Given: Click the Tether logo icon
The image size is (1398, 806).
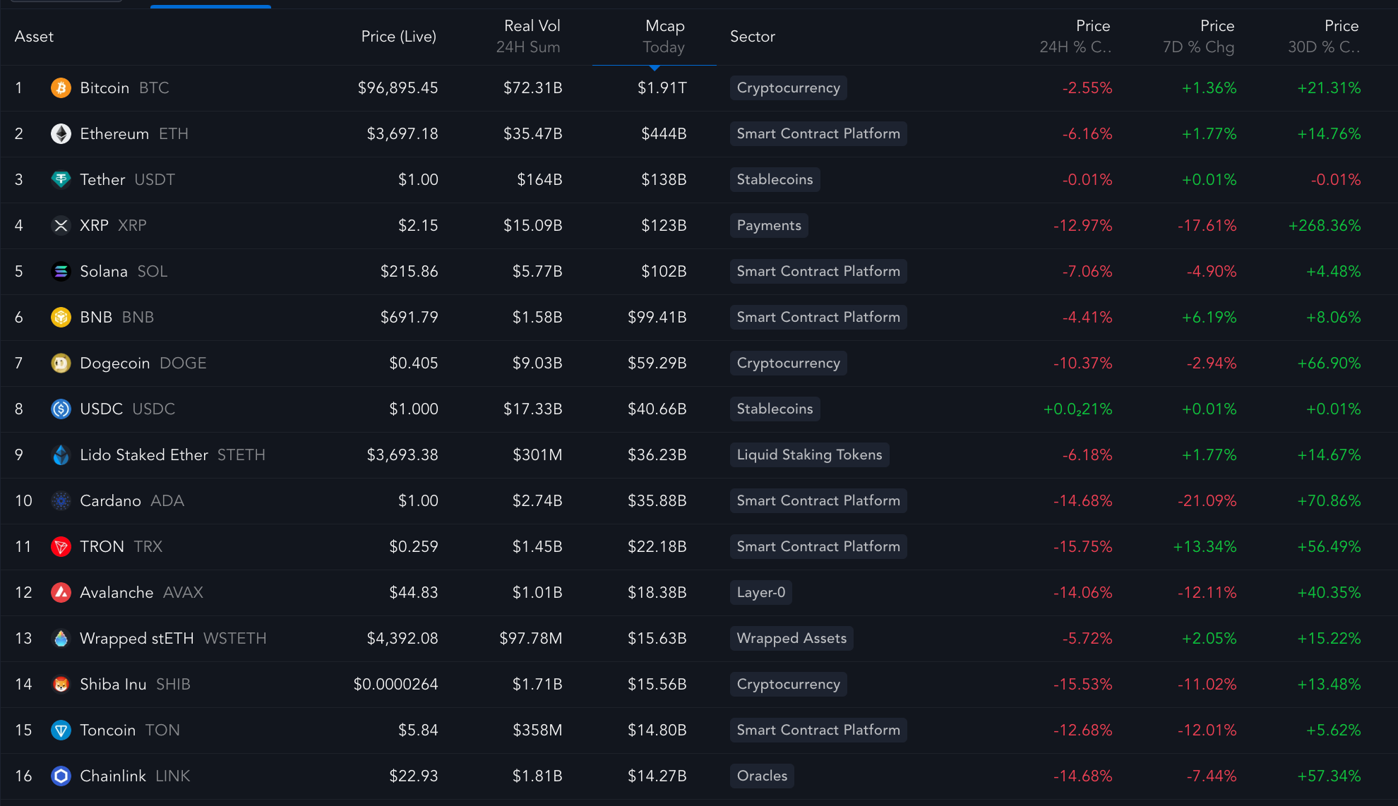Looking at the screenshot, I should pyautogui.click(x=61, y=180).
